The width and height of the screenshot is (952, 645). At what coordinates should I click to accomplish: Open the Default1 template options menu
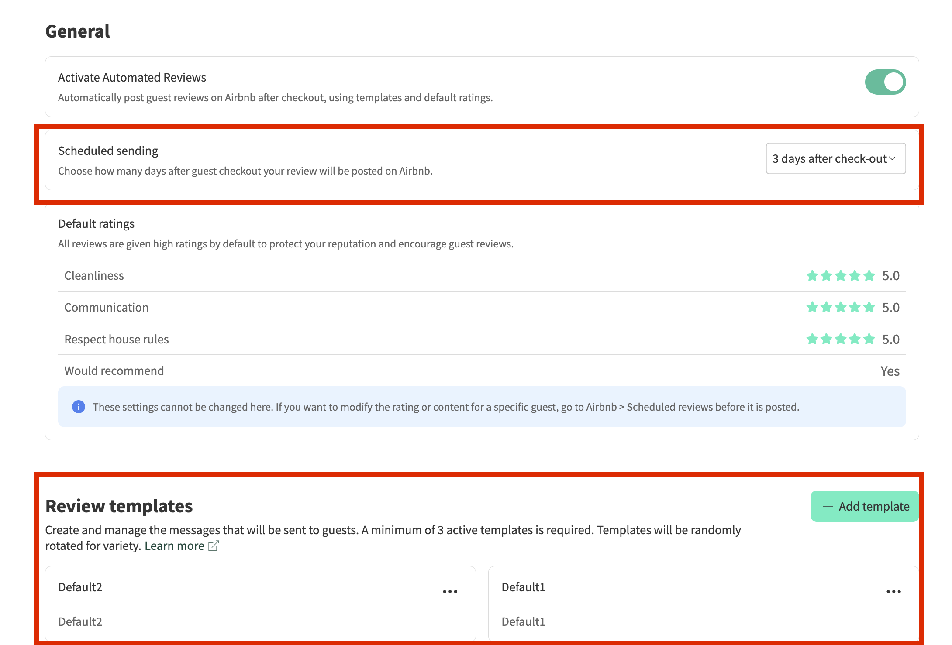pyautogui.click(x=893, y=592)
